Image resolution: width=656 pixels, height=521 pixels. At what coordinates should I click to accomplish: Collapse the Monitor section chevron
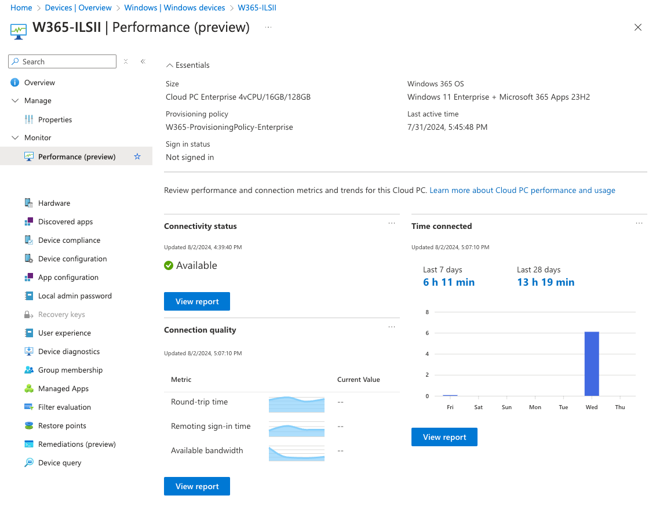pos(15,138)
